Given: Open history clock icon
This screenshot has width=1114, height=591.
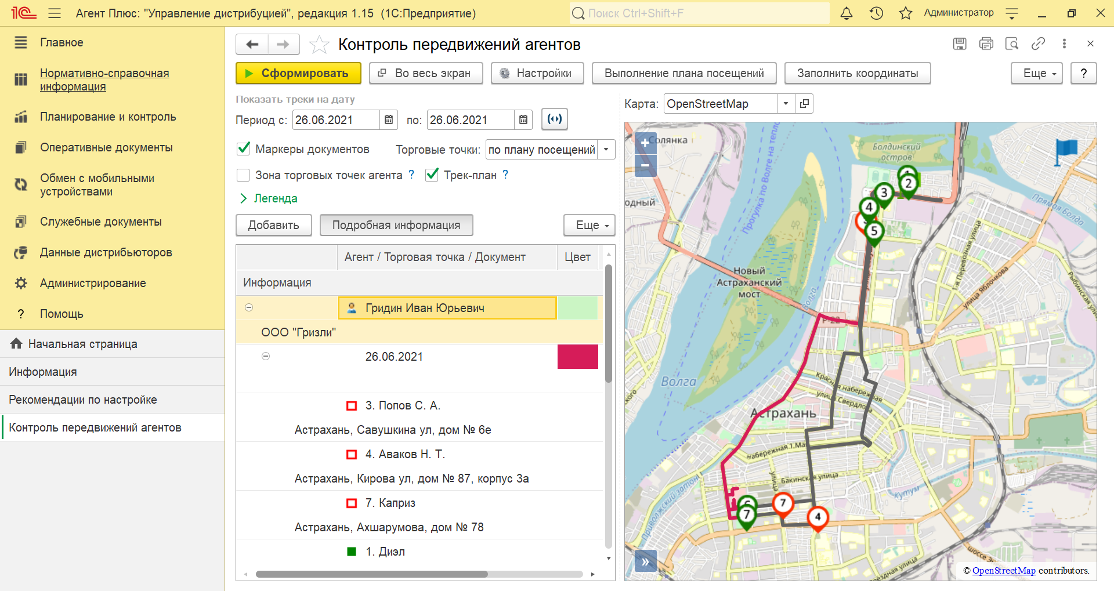Looking at the screenshot, I should (876, 13).
